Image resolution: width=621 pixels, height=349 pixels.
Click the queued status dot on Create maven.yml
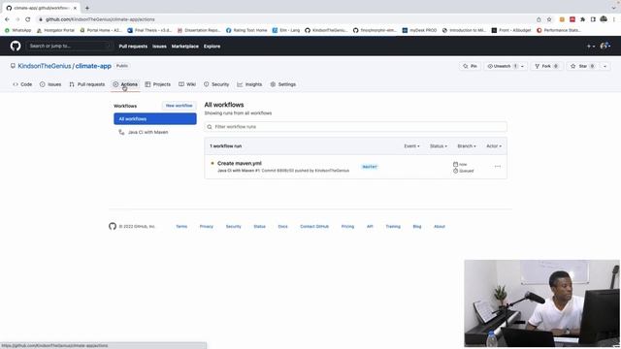pyautogui.click(x=212, y=163)
